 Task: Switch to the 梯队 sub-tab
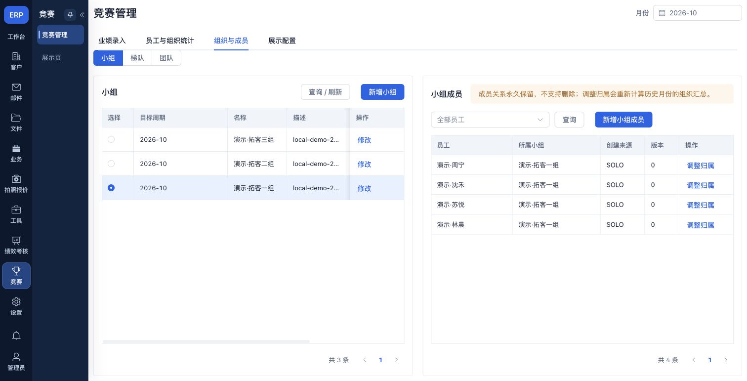(x=137, y=58)
